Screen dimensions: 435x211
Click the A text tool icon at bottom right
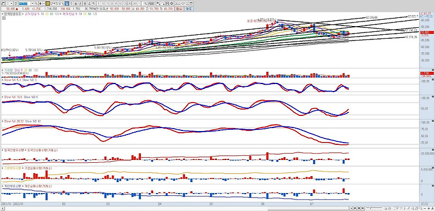coord(433,208)
